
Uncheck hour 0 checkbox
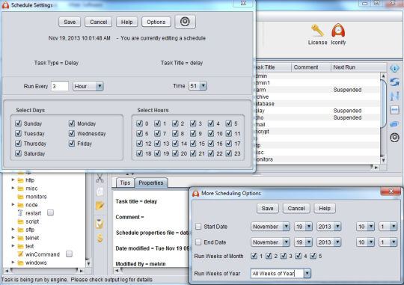pos(139,123)
